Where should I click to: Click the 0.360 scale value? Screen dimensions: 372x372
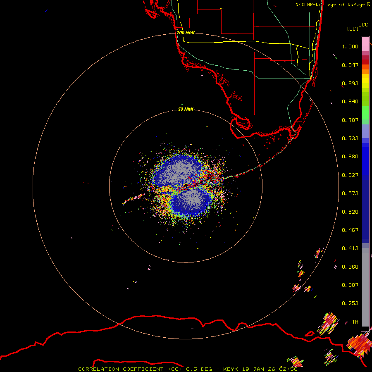click(x=350, y=267)
